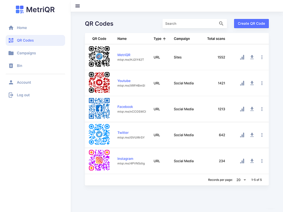The width and height of the screenshot is (283, 212).
Task: Open the records per page dropdown
Action: tap(241, 180)
